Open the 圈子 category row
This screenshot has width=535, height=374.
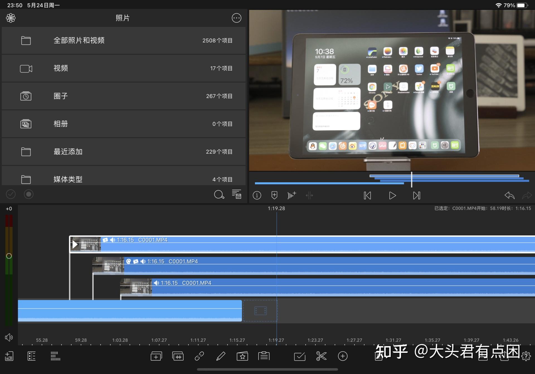tap(123, 96)
